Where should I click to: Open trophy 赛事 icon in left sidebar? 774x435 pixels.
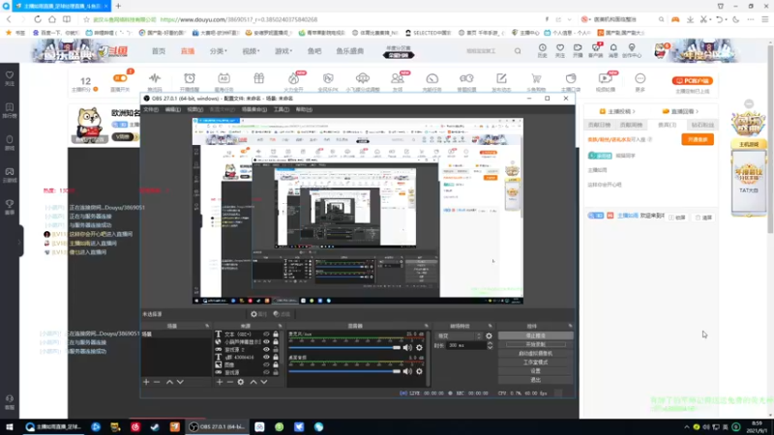tap(10, 207)
